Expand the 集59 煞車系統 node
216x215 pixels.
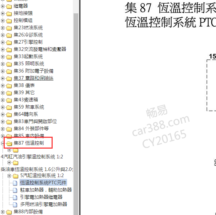(3, 107)
